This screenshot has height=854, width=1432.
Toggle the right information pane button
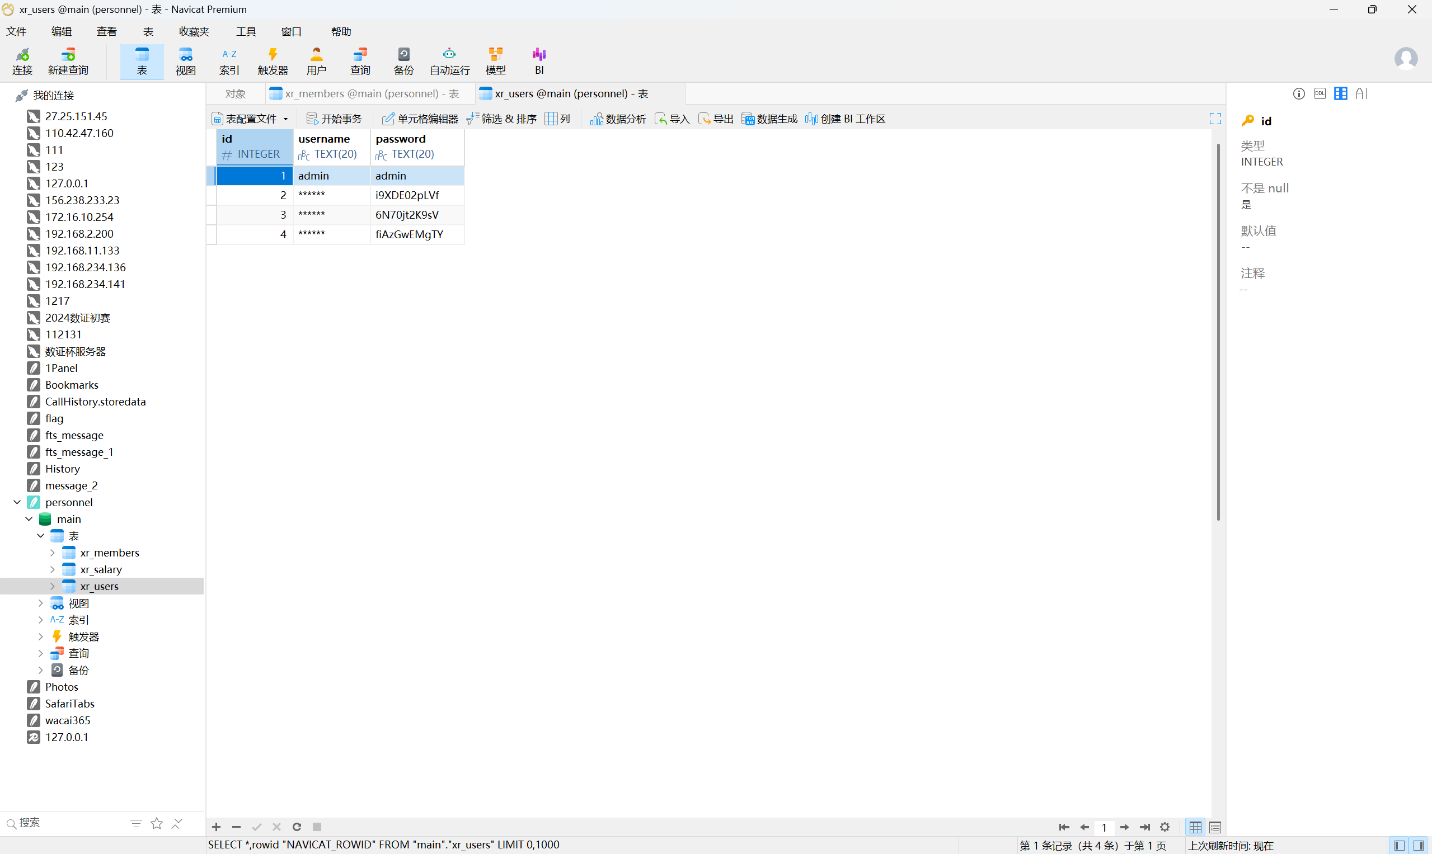coord(1419,846)
